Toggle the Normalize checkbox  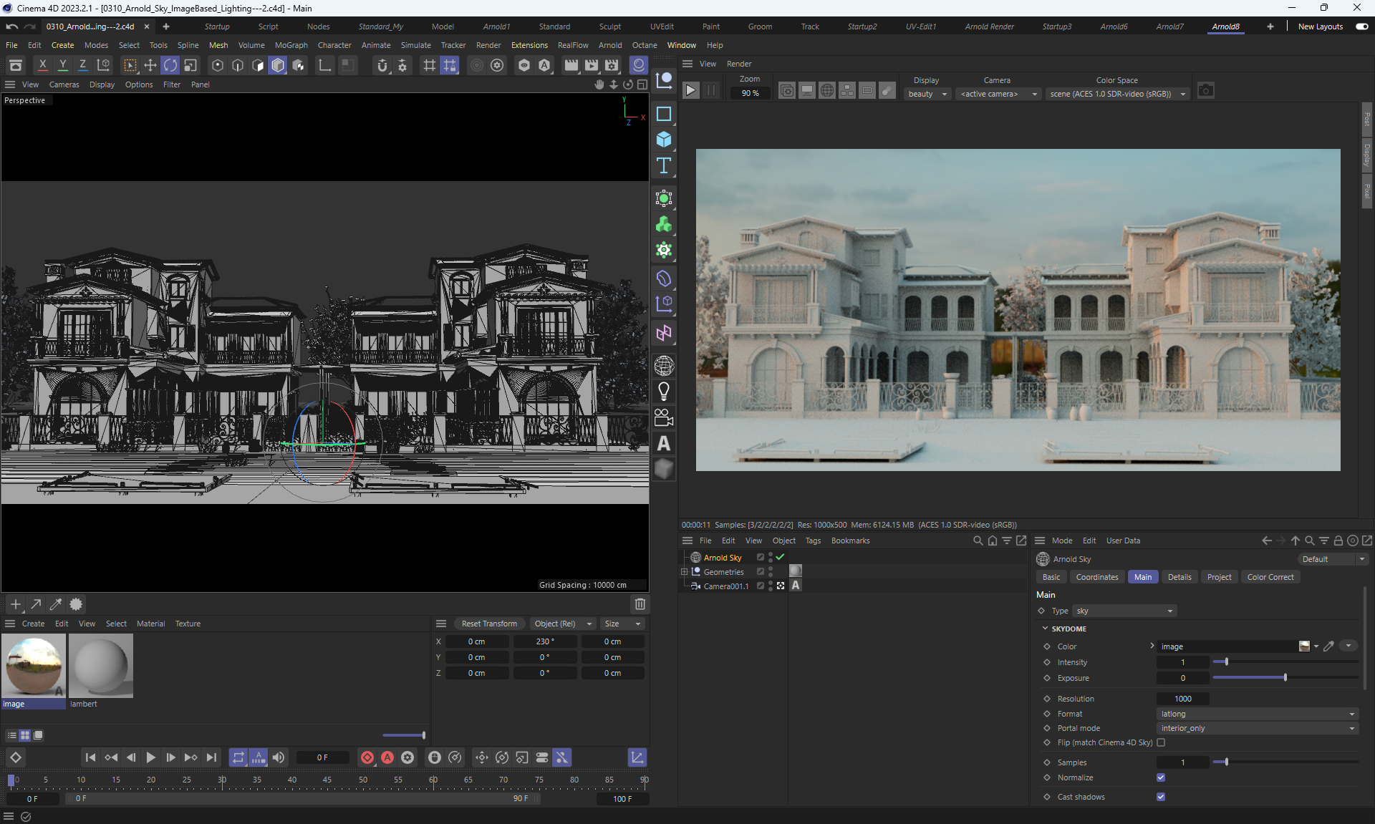click(1161, 777)
